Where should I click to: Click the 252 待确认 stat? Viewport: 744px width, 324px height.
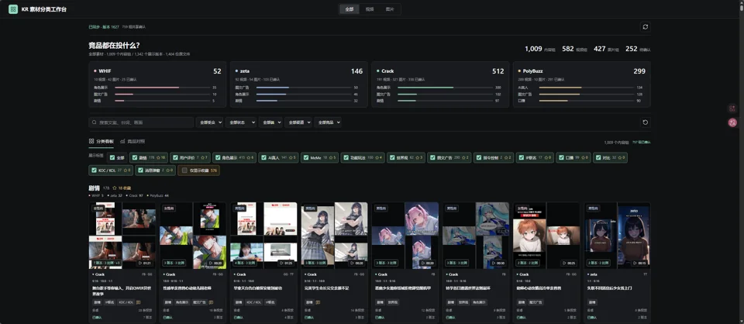638,49
